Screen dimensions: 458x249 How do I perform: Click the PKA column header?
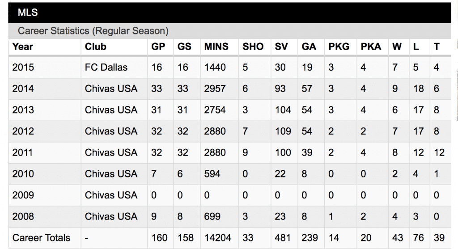371,46
